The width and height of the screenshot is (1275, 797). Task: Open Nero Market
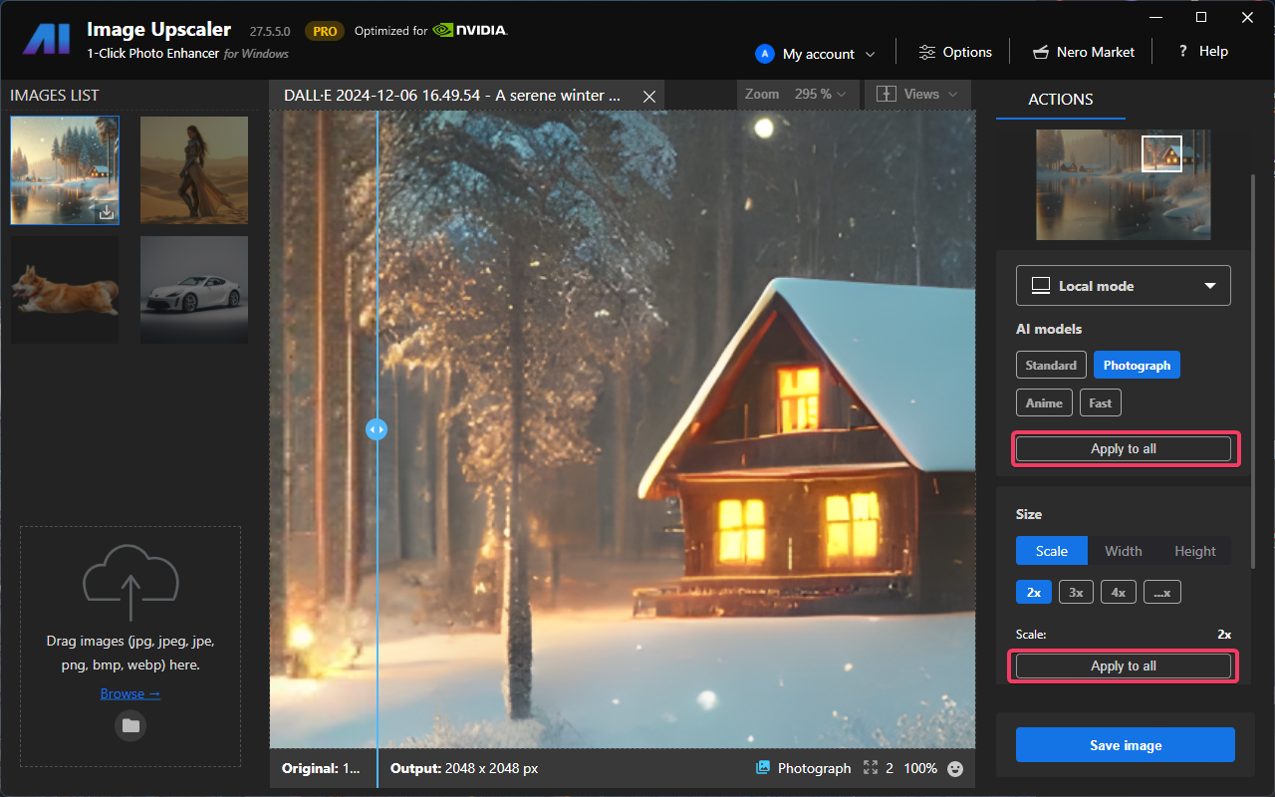click(1083, 52)
